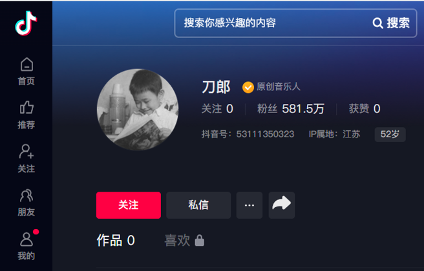Viewport: 424px width, 271px height.
Task: Open the 关注 0 following count
Action: point(217,109)
